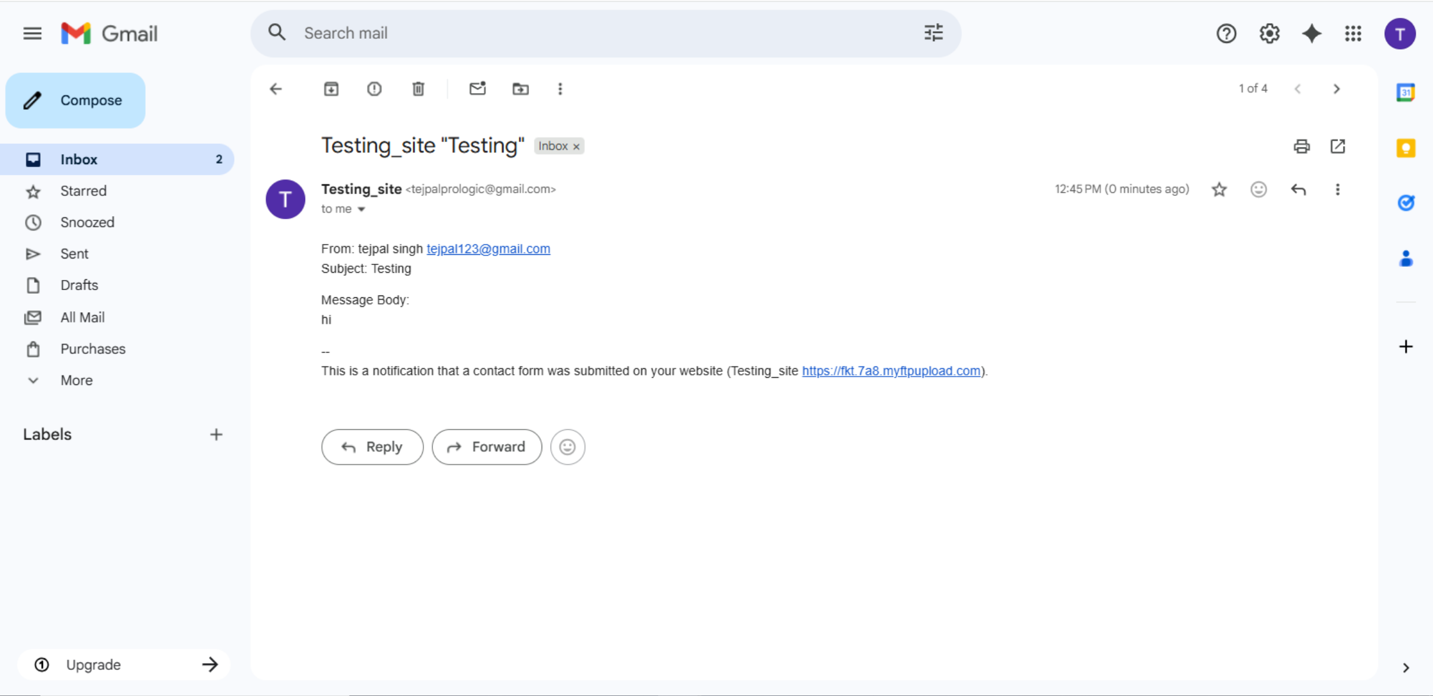
Task: Collapse the right side panel
Action: pos(1406,667)
